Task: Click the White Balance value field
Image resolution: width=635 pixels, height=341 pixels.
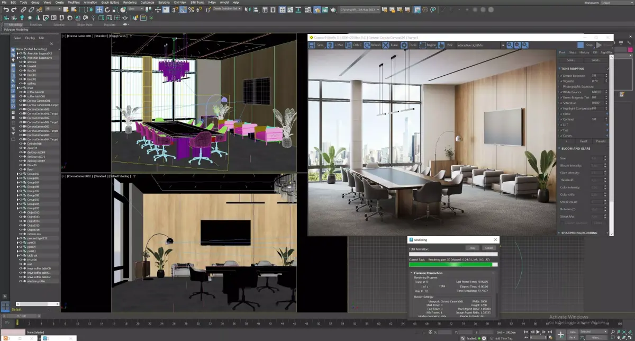Action: pyautogui.click(x=598, y=92)
